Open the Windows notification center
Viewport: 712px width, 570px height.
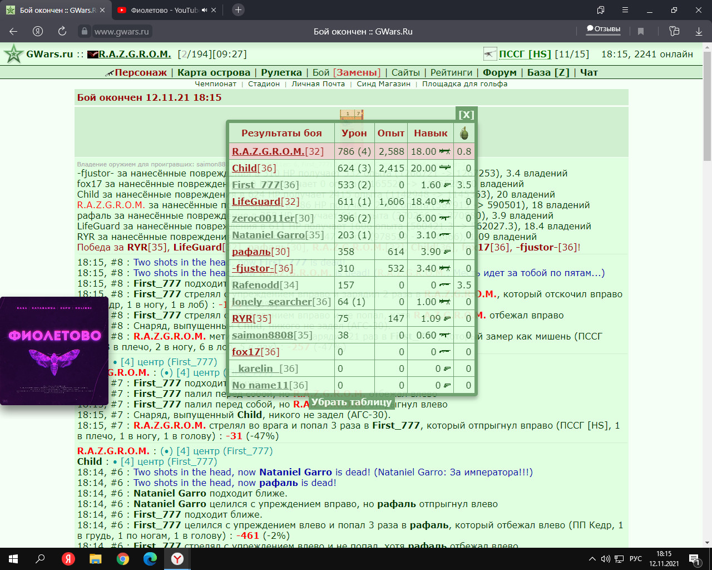[x=694, y=559]
